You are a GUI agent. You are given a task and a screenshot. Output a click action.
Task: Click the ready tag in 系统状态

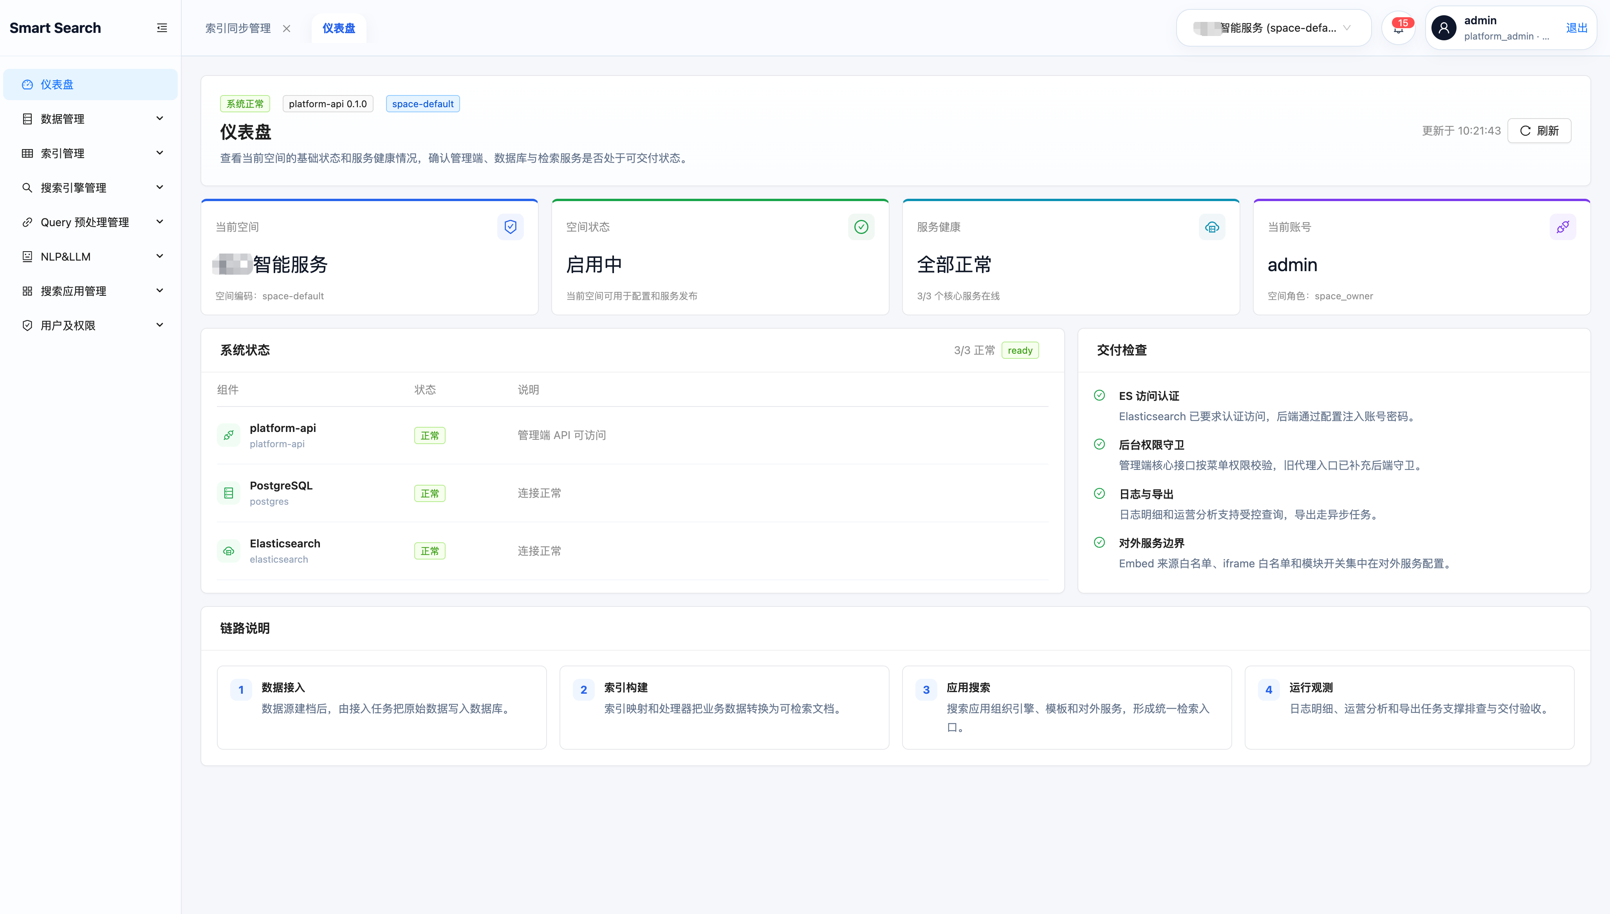1020,350
